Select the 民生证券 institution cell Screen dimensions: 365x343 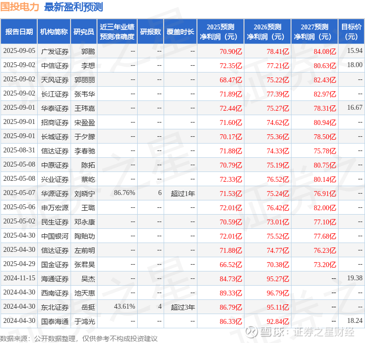tap(55, 222)
